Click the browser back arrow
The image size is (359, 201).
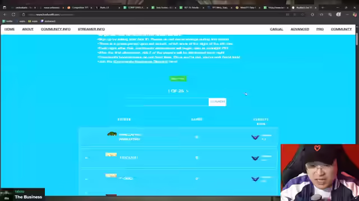[x=5, y=15]
